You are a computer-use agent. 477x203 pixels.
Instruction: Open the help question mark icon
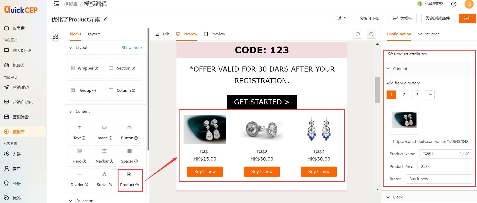[454, 4]
